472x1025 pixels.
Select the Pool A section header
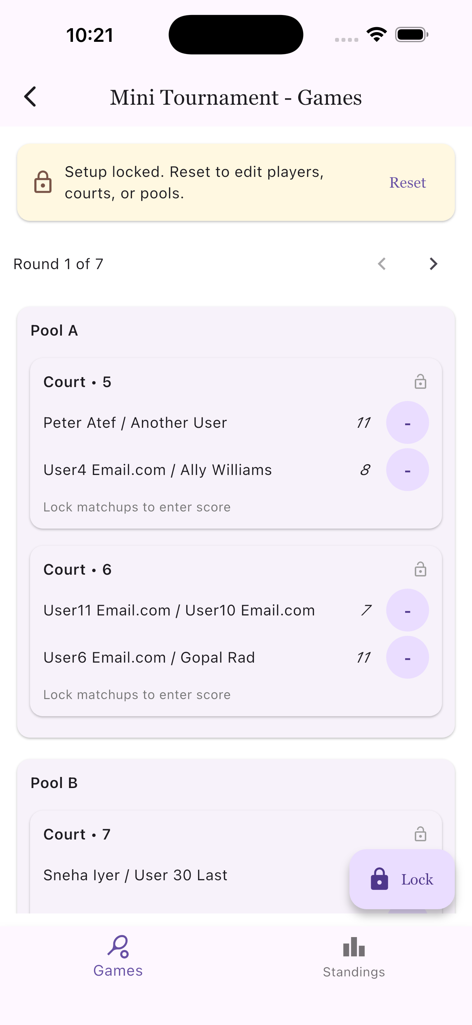pyautogui.click(x=54, y=330)
